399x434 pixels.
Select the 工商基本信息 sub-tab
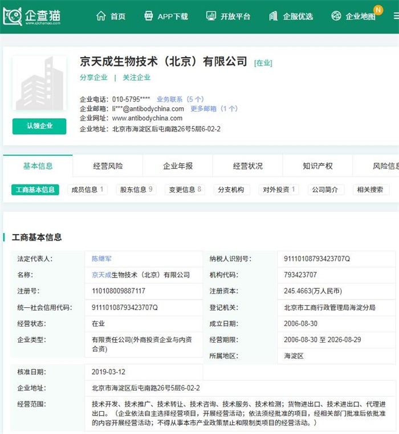point(35,190)
